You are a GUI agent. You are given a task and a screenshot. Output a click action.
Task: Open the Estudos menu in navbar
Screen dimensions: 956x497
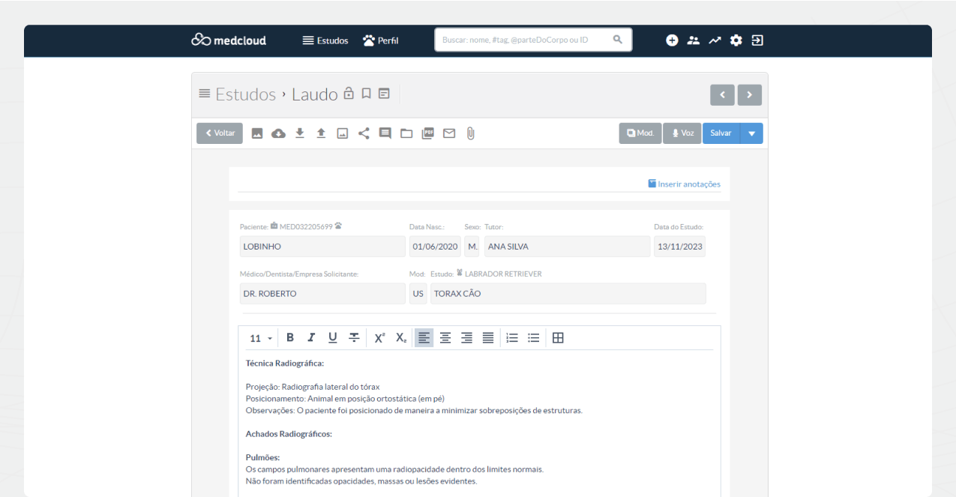click(325, 40)
